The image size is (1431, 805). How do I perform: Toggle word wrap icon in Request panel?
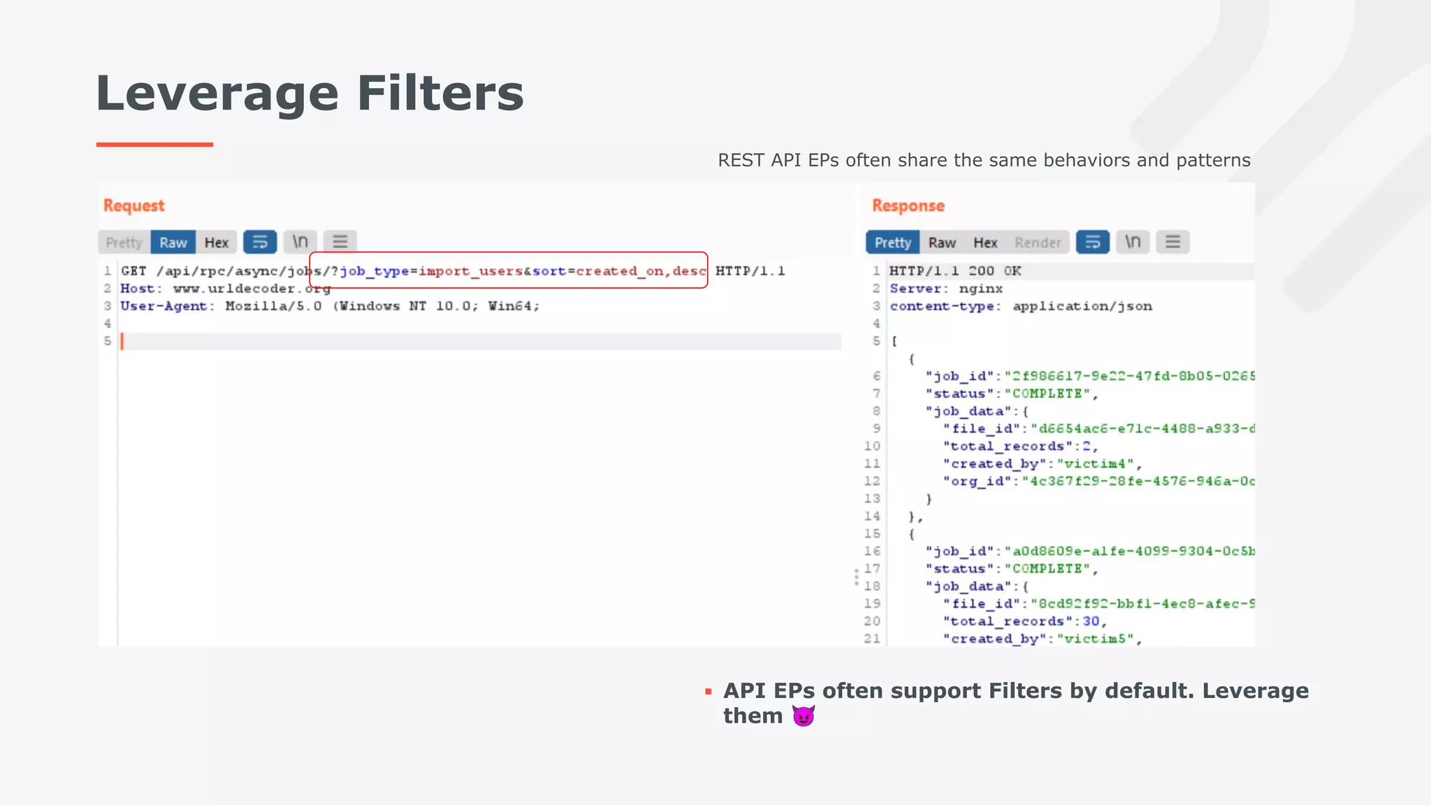(x=260, y=242)
